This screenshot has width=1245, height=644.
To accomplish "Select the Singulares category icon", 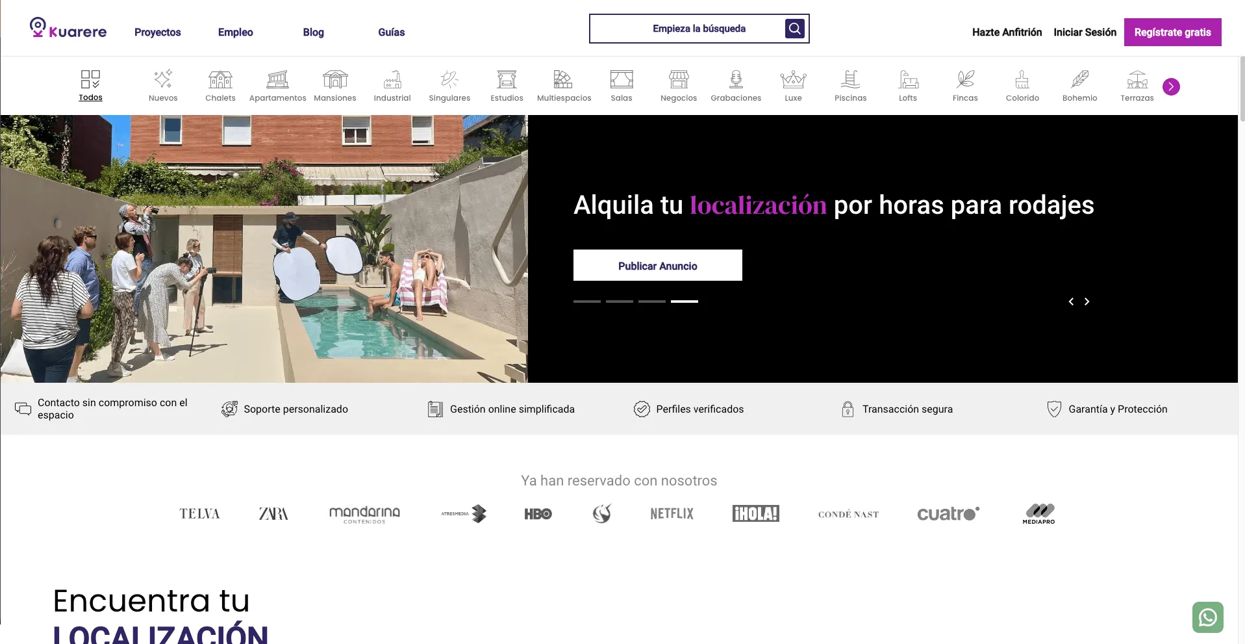I will point(449,79).
